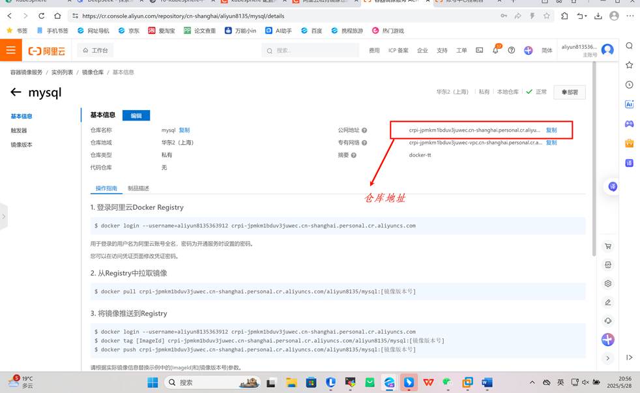The width and height of the screenshot is (640, 393).
Task: Select 基本信息 in the left navigation
Action: pyautogui.click(x=22, y=116)
